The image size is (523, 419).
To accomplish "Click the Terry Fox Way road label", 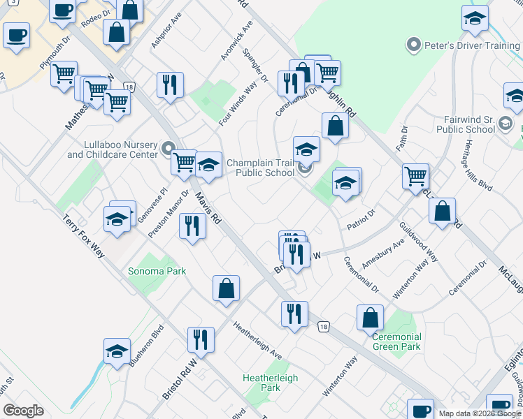I will 84,236.
